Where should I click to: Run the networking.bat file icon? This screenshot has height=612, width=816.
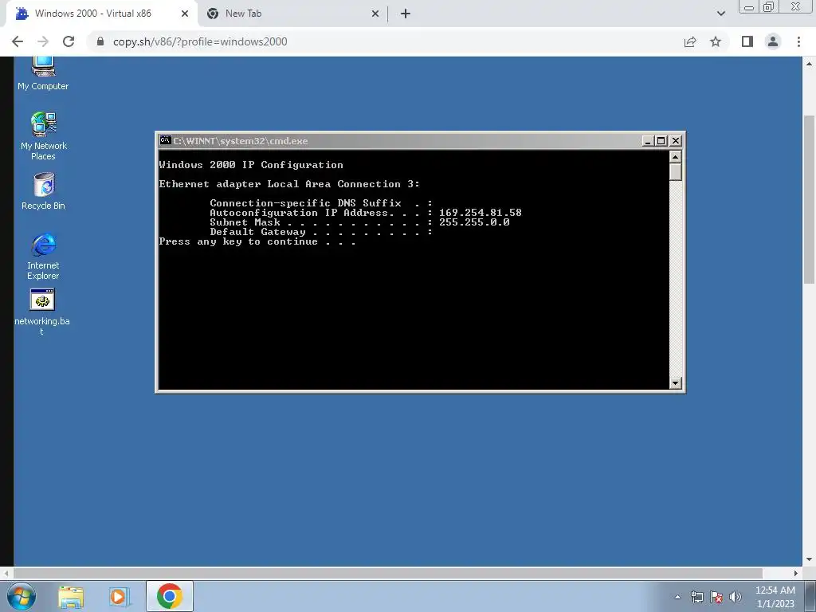pos(42,312)
